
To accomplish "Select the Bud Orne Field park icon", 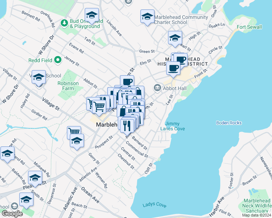I will pyautogui.click(x=64, y=23).
